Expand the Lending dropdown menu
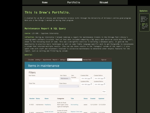 (38, 60)
